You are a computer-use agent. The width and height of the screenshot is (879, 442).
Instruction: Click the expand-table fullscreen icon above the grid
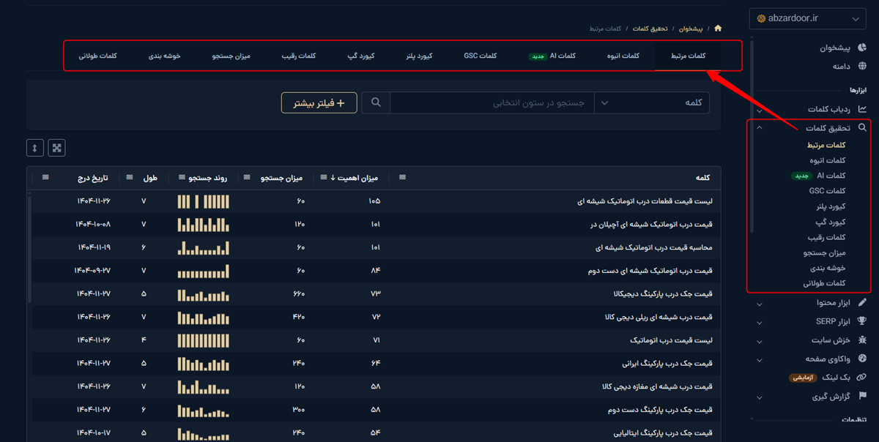56,148
